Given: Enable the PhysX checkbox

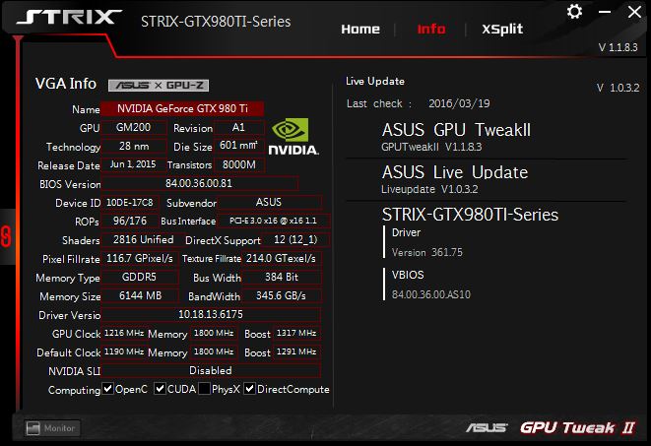Looking at the screenshot, I should click(204, 390).
